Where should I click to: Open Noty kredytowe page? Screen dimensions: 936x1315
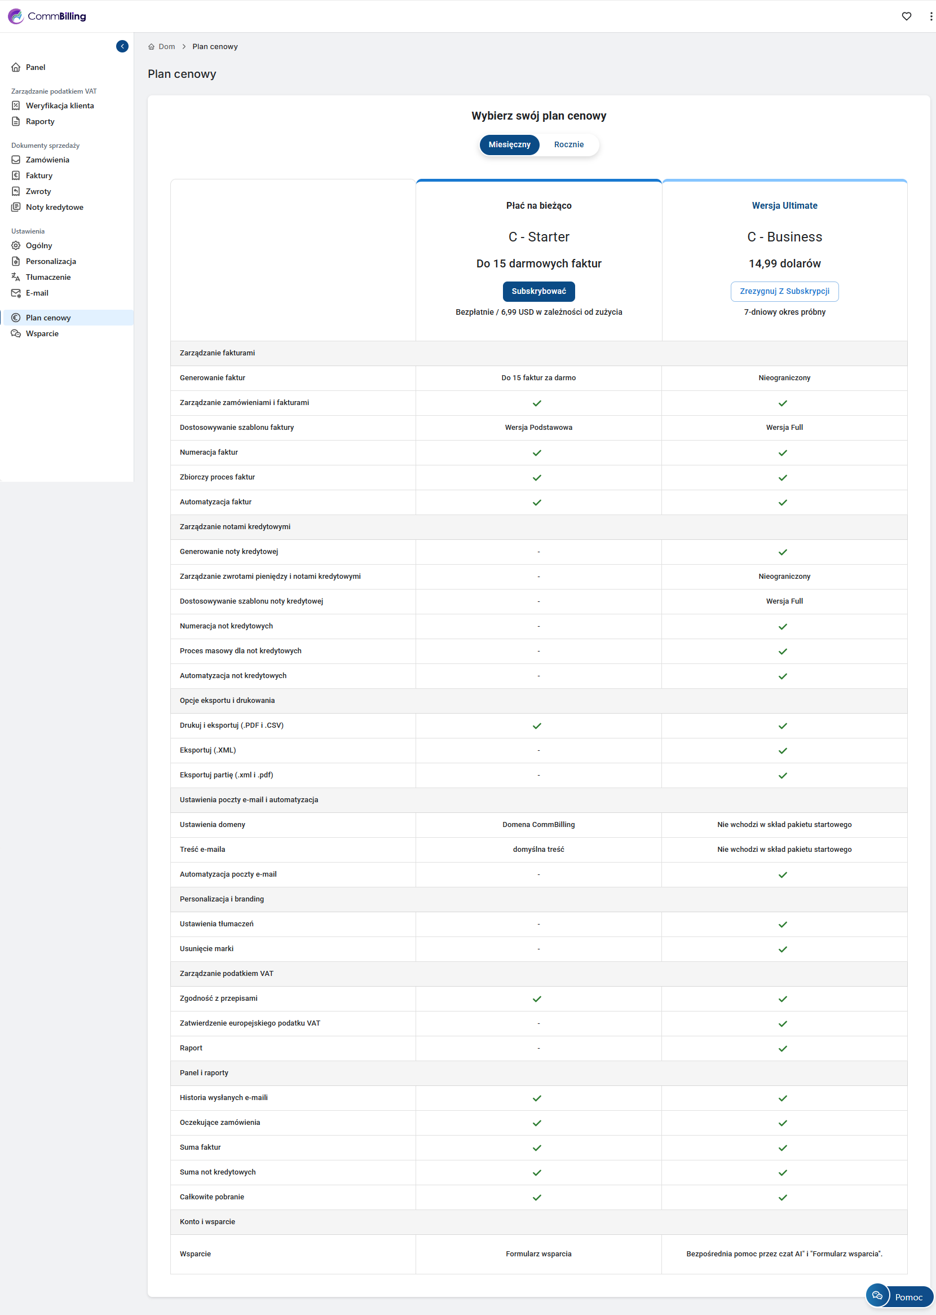click(54, 208)
